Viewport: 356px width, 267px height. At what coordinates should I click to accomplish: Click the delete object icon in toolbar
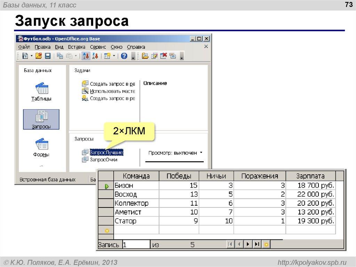click(x=163, y=56)
